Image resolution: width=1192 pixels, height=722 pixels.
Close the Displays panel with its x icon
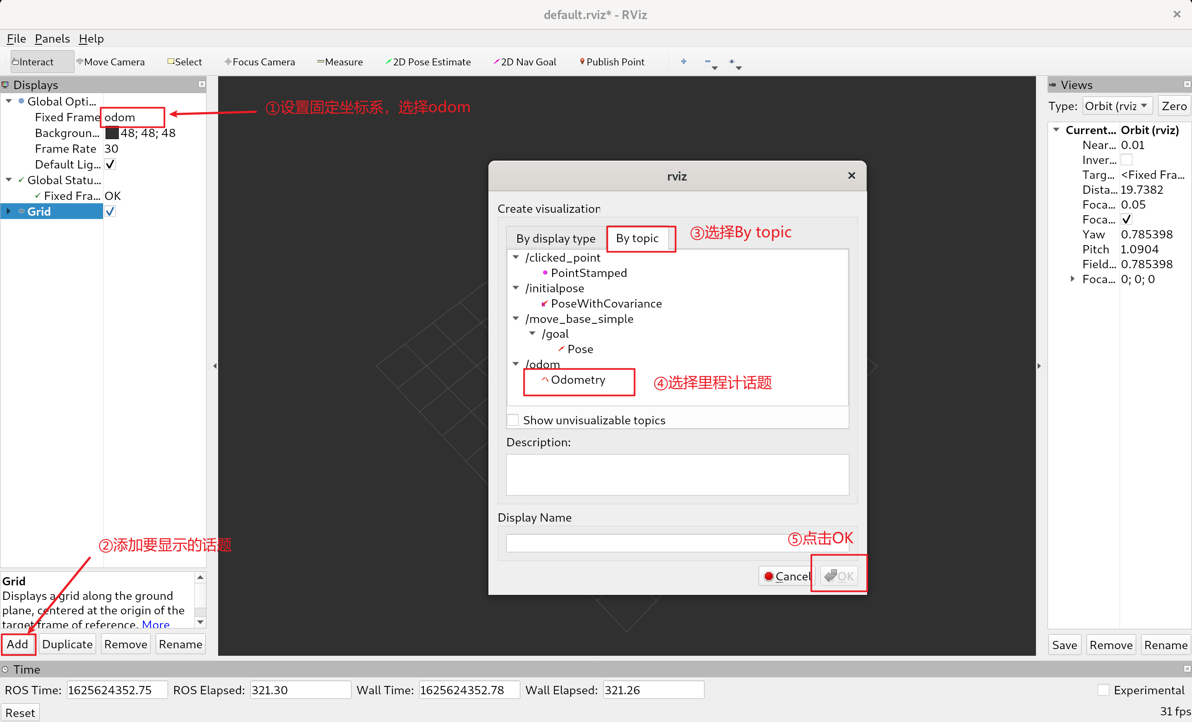click(x=202, y=85)
